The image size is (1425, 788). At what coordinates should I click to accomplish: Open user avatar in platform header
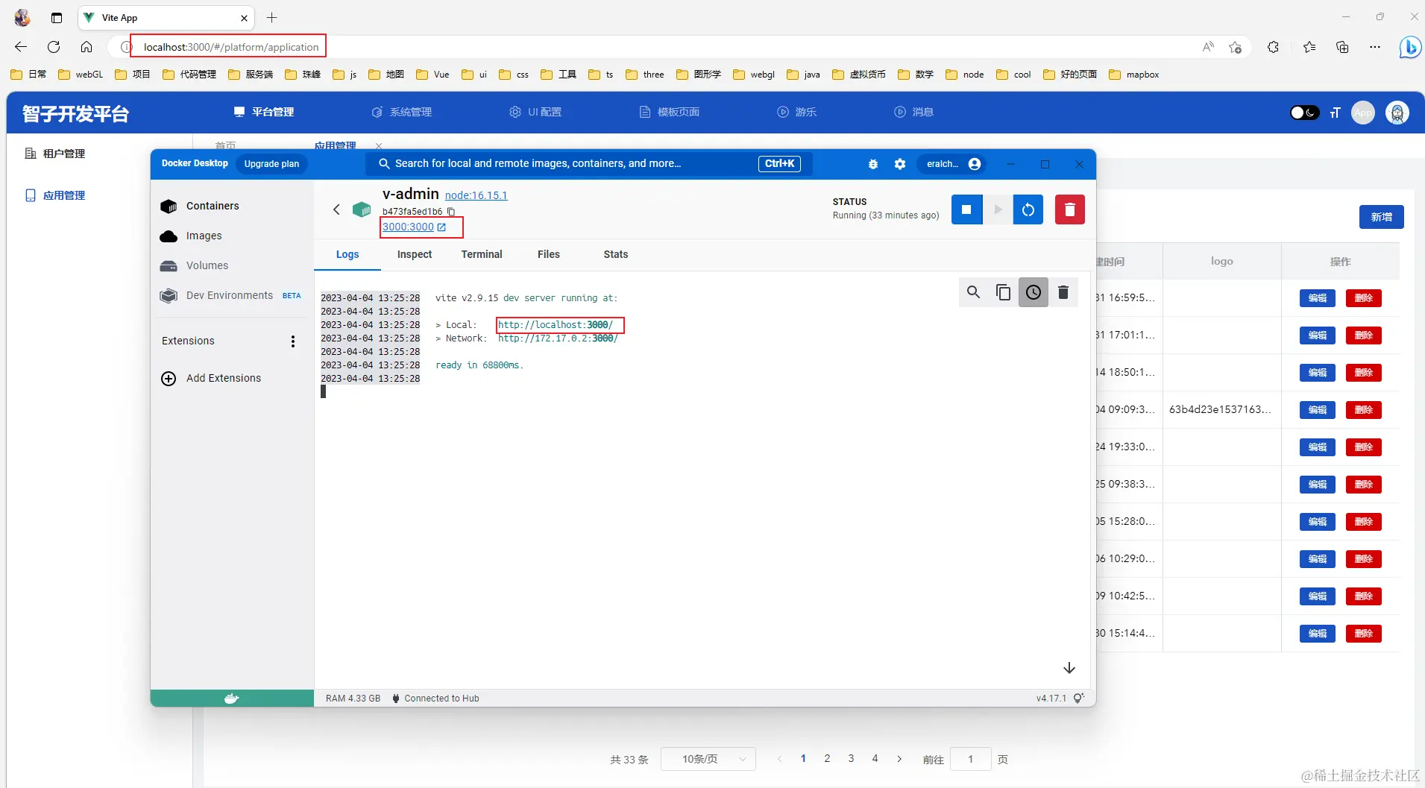click(1397, 113)
